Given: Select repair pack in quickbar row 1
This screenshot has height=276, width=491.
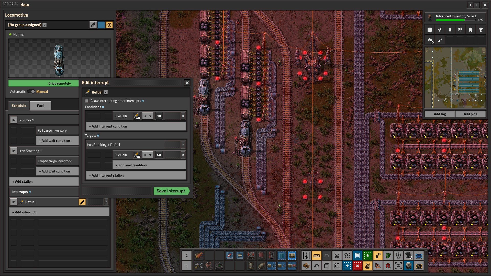Looking at the screenshot, I should [x=199, y=266].
